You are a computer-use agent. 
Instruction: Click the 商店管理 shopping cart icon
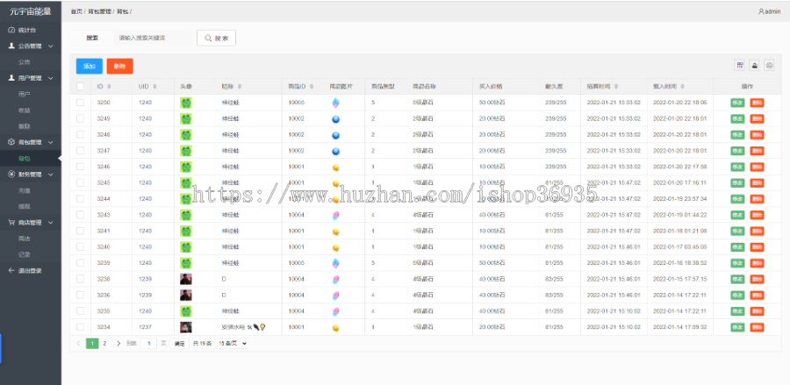click(x=11, y=223)
